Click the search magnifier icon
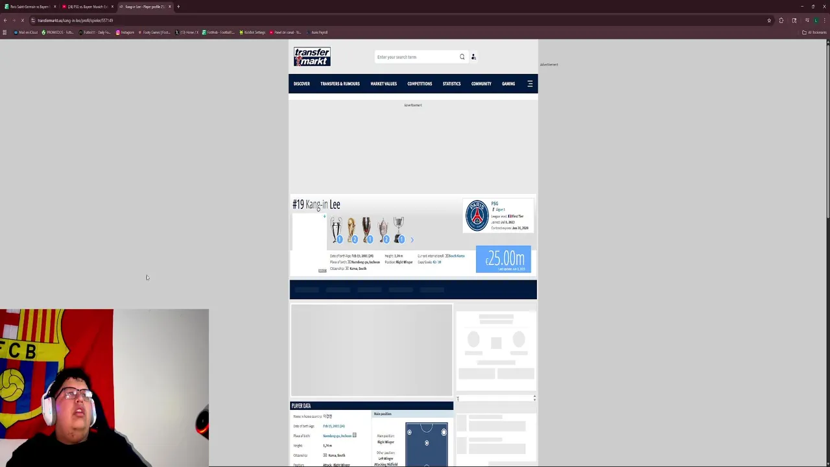The image size is (830, 467). [462, 57]
